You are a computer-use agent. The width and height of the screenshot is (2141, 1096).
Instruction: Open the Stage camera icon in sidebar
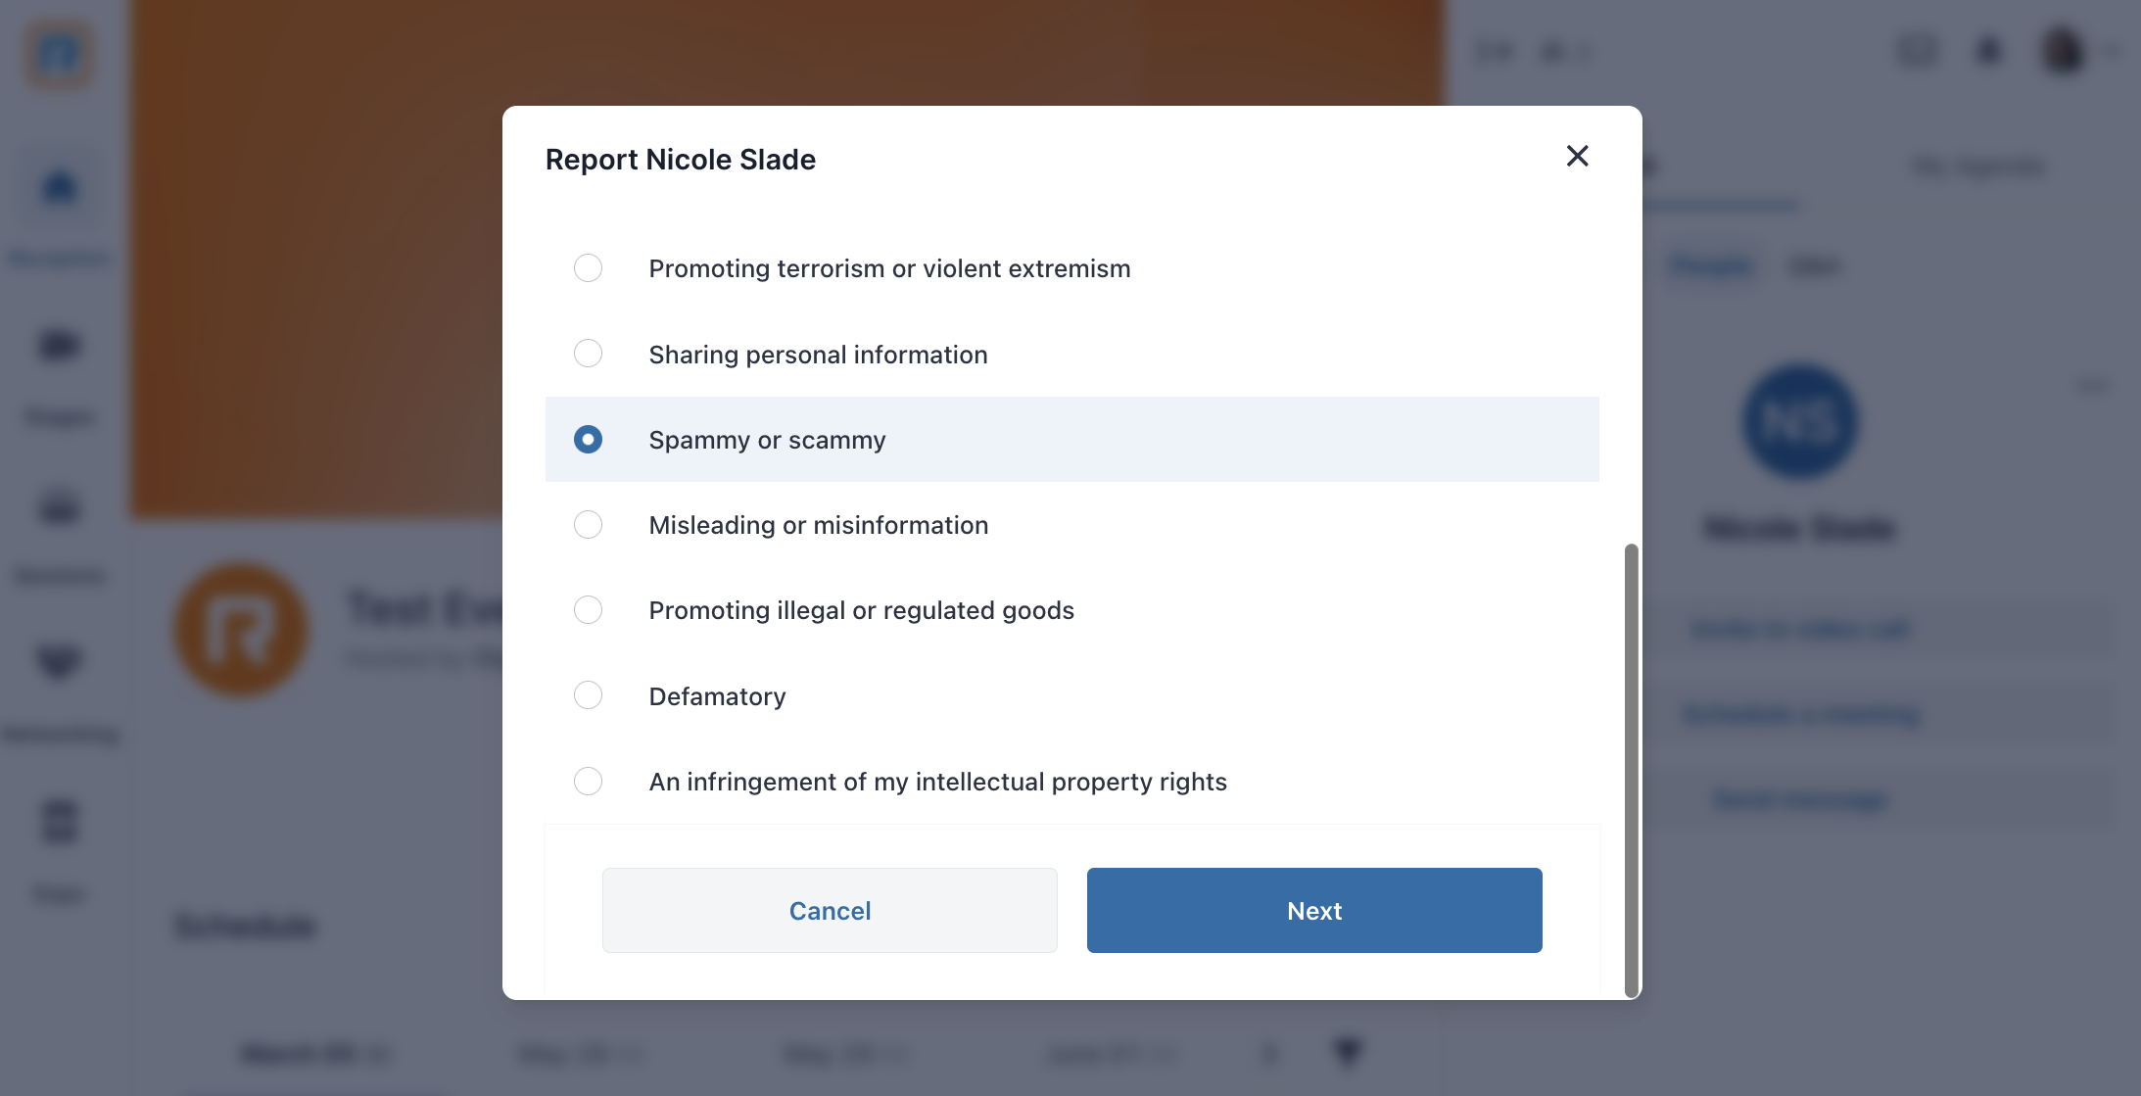[x=60, y=346]
